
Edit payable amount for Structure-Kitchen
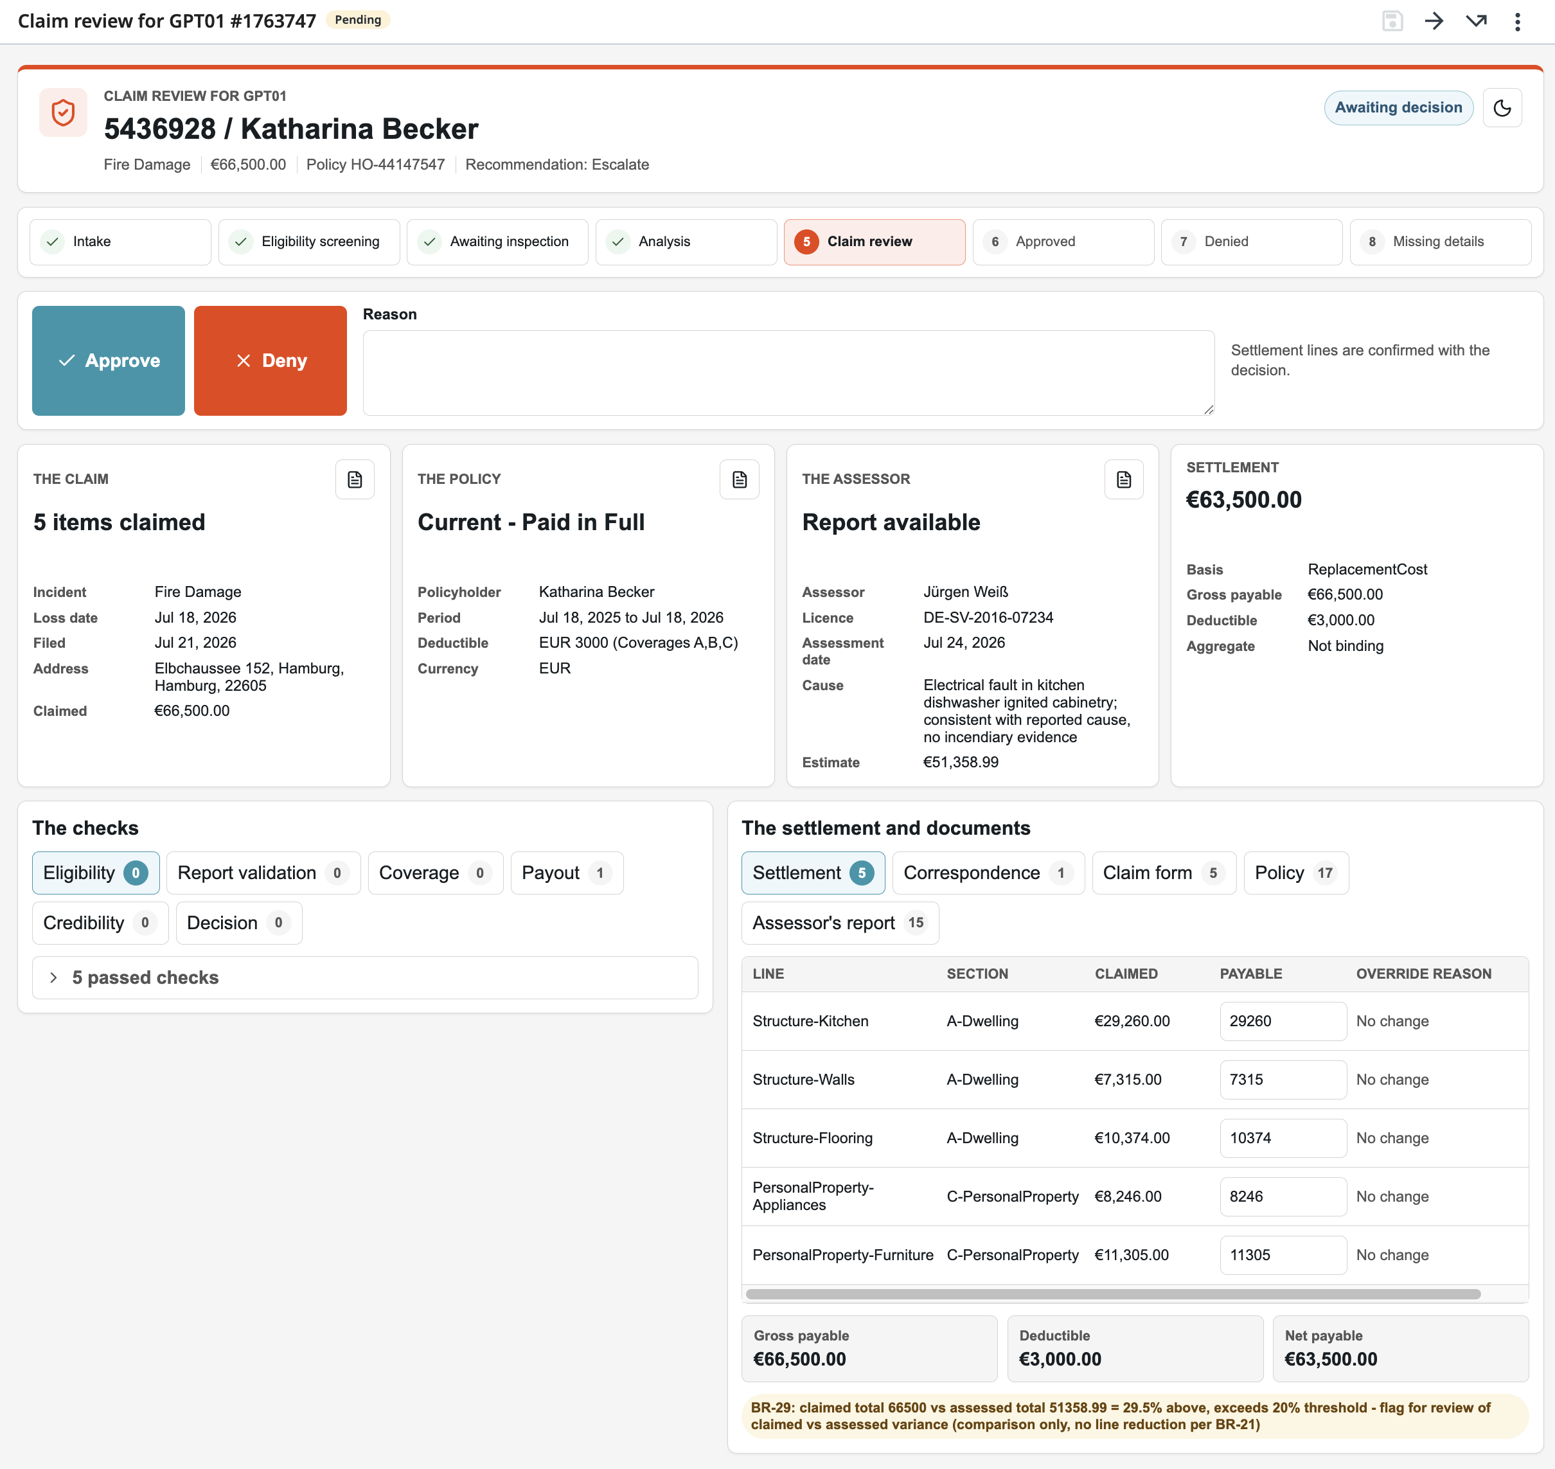(1283, 1021)
